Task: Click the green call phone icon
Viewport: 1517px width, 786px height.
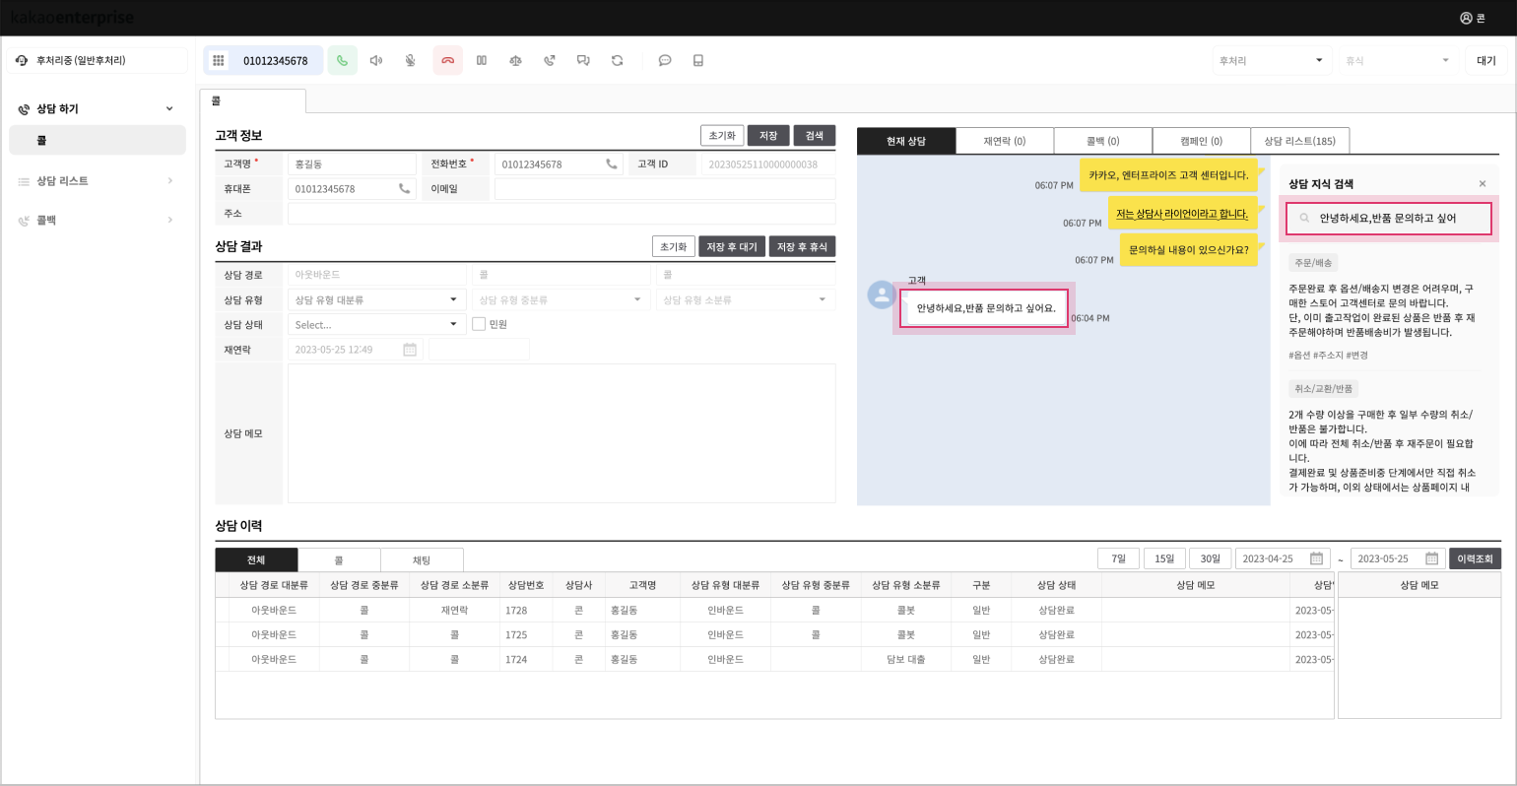Action: [342, 60]
